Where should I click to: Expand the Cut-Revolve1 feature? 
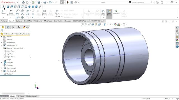click(x=1, y=71)
